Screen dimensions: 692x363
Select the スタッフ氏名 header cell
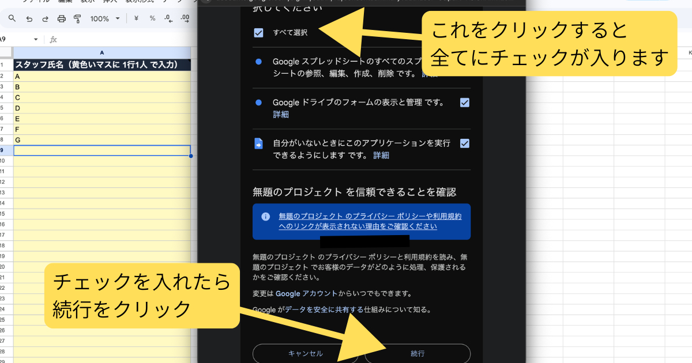click(x=102, y=65)
